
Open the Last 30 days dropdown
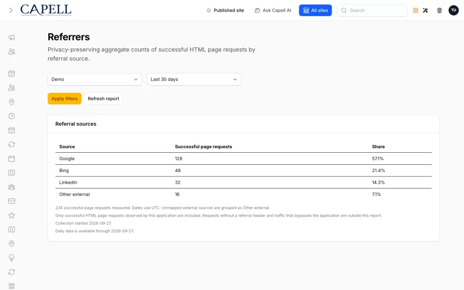[194, 79]
